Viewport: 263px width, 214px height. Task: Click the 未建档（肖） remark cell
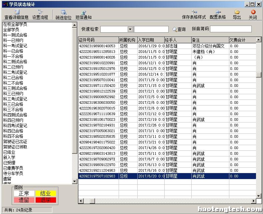click(x=210, y=52)
